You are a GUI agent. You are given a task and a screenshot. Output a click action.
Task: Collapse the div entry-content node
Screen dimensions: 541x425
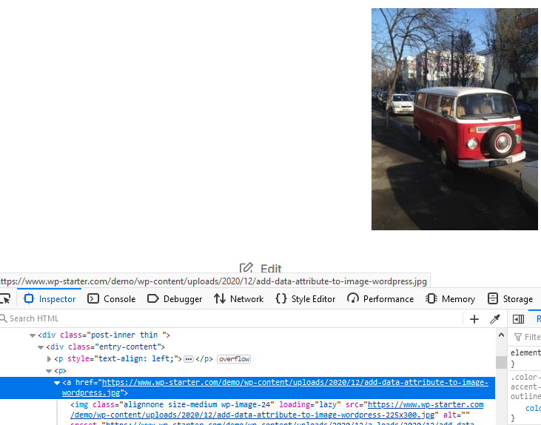coord(41,347)
